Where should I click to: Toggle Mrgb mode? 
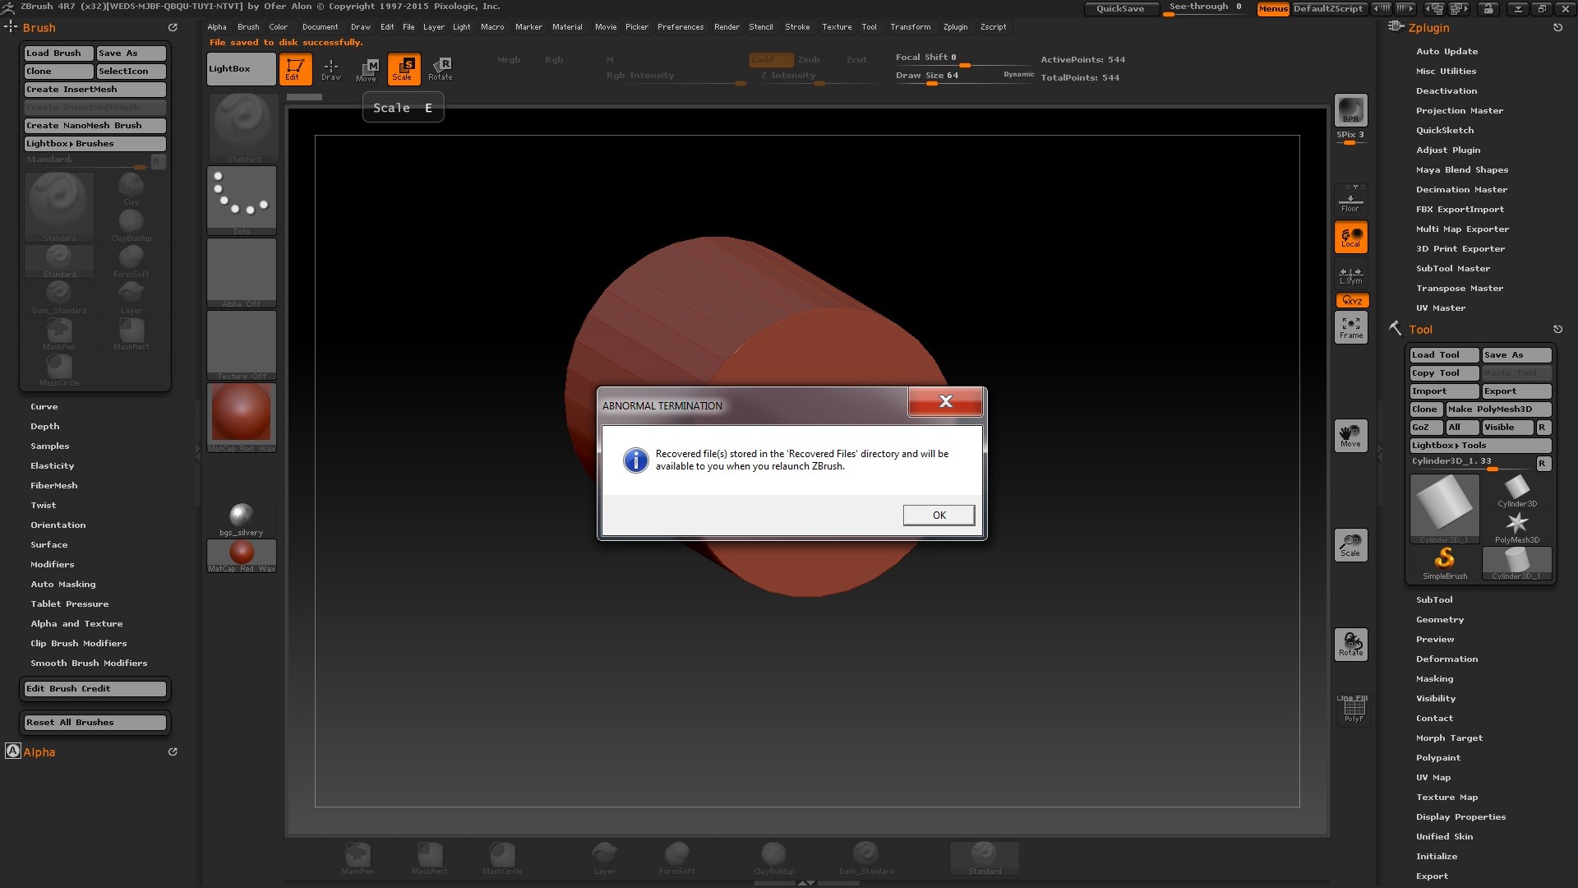(x=509, y=60)
